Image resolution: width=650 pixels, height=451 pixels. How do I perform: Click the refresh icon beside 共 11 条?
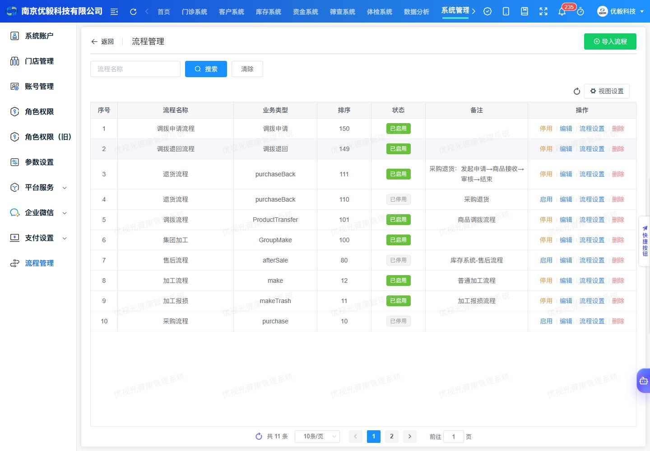tap(259, 436)
